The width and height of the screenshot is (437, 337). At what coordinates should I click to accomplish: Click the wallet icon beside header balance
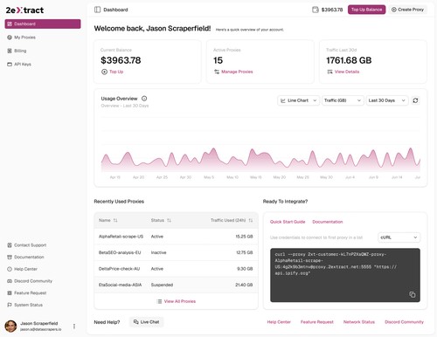(x=316, y=10)
